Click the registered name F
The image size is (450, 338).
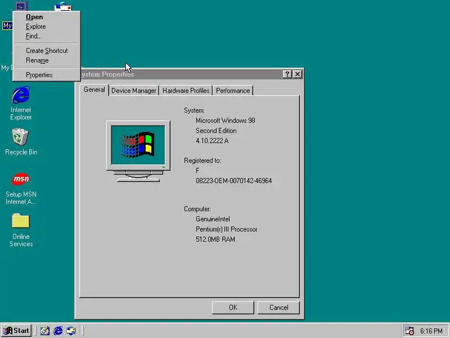click(x=197, y=171)
